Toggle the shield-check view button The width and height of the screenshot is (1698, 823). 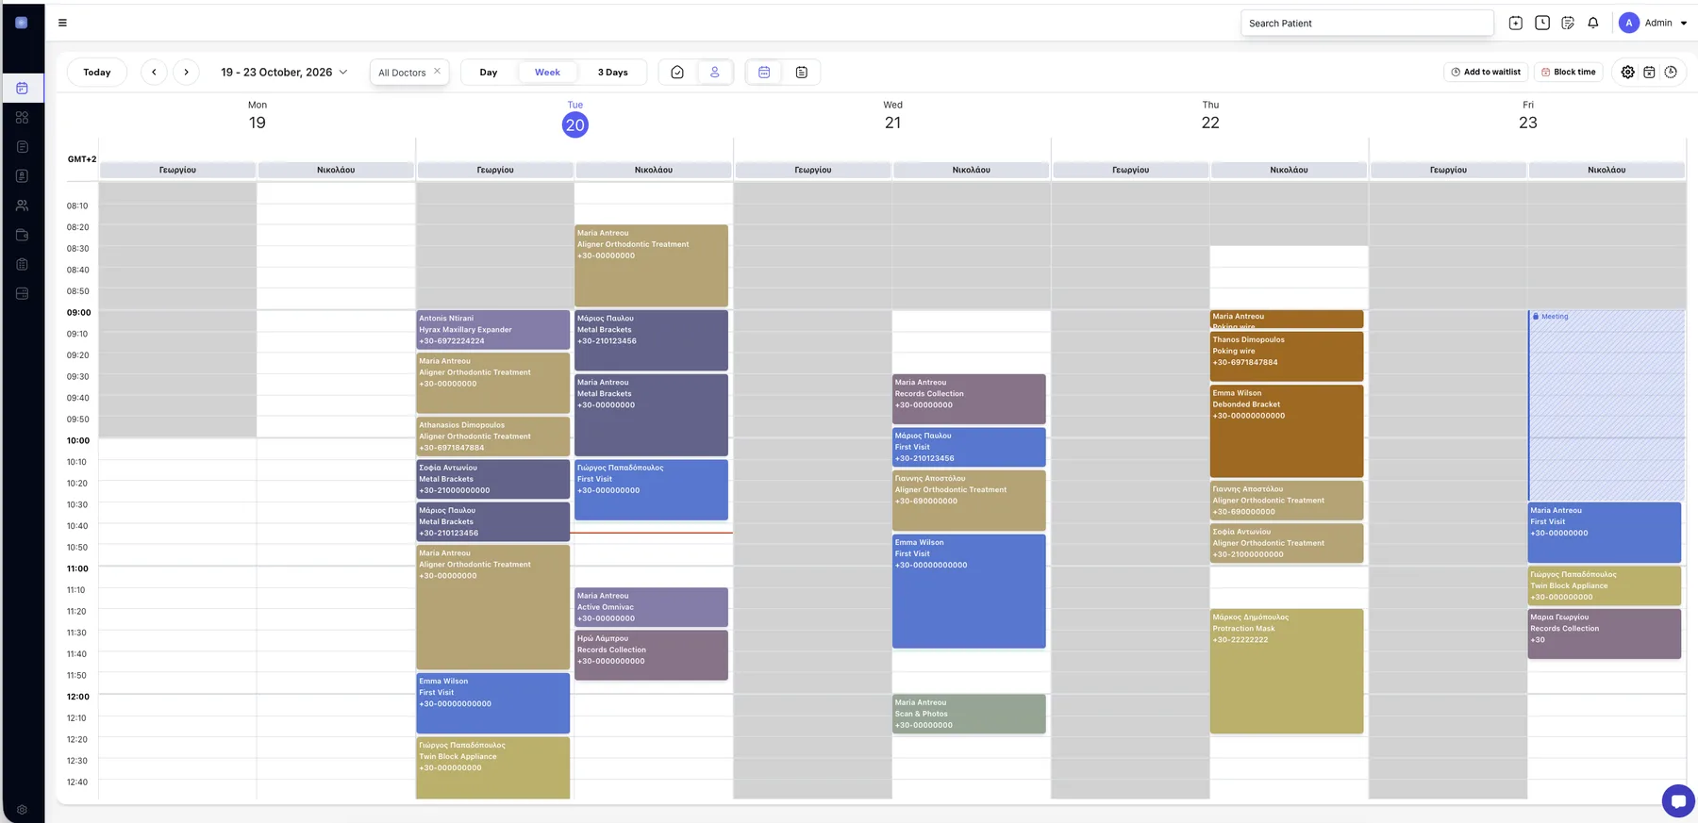(x=677, y=72)
